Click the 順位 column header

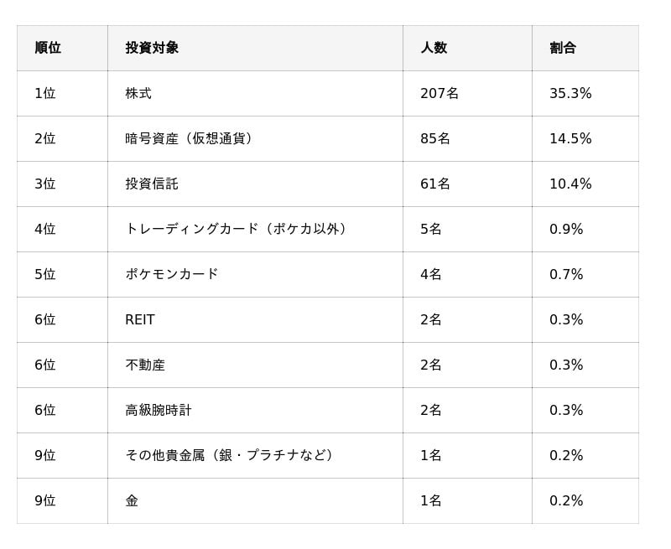[x=48, y=48]
